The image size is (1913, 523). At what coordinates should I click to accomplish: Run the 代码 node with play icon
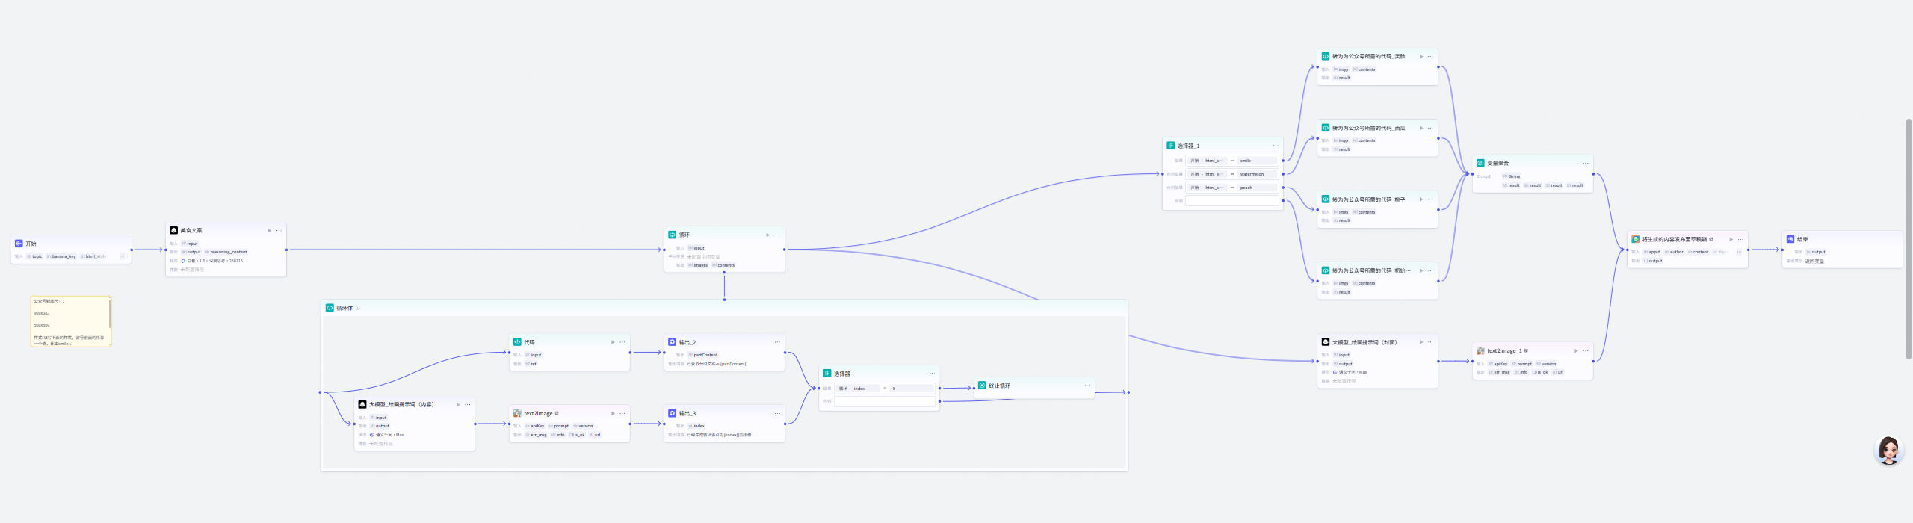click(613, 342)
